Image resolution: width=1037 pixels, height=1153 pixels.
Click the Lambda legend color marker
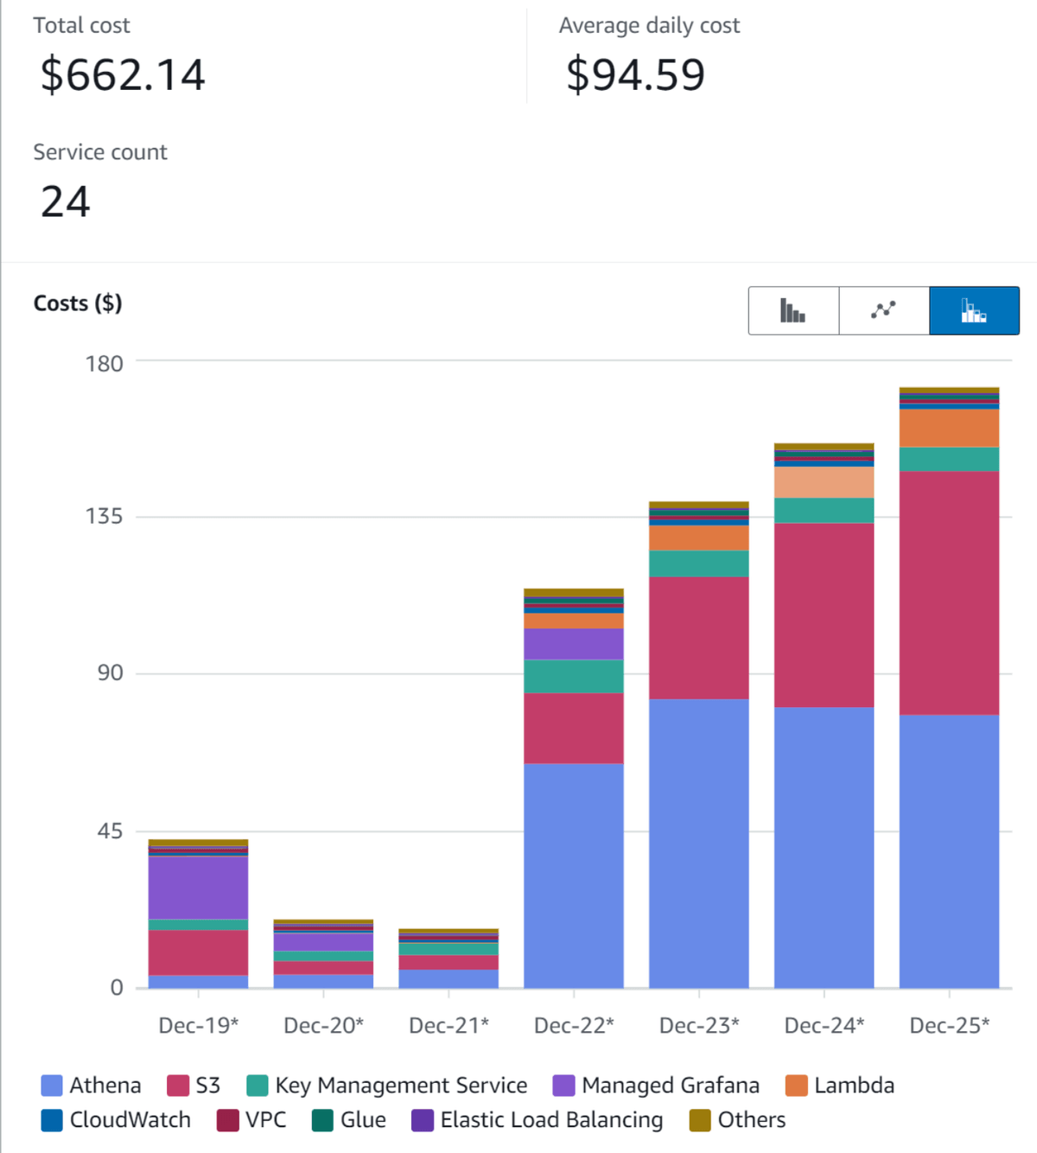pyautogui.click(x=796, y=1085)
